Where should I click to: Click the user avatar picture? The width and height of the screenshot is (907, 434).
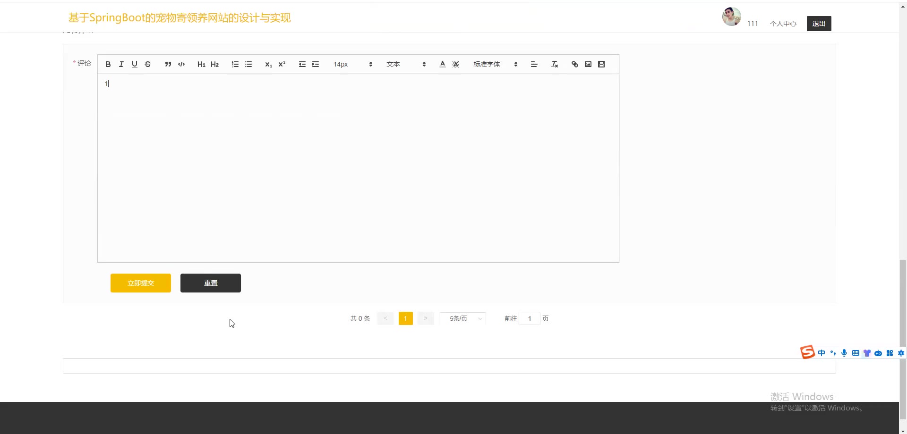click(732, 17)
